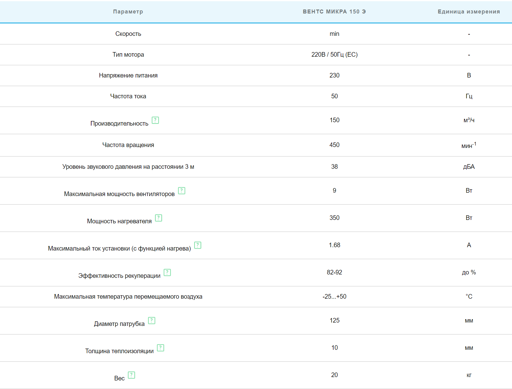This screenshot has height=389, width=512.
Task: Click the 220В / 50Гц (ЕС) value
Action: click(x=334, y=55)
